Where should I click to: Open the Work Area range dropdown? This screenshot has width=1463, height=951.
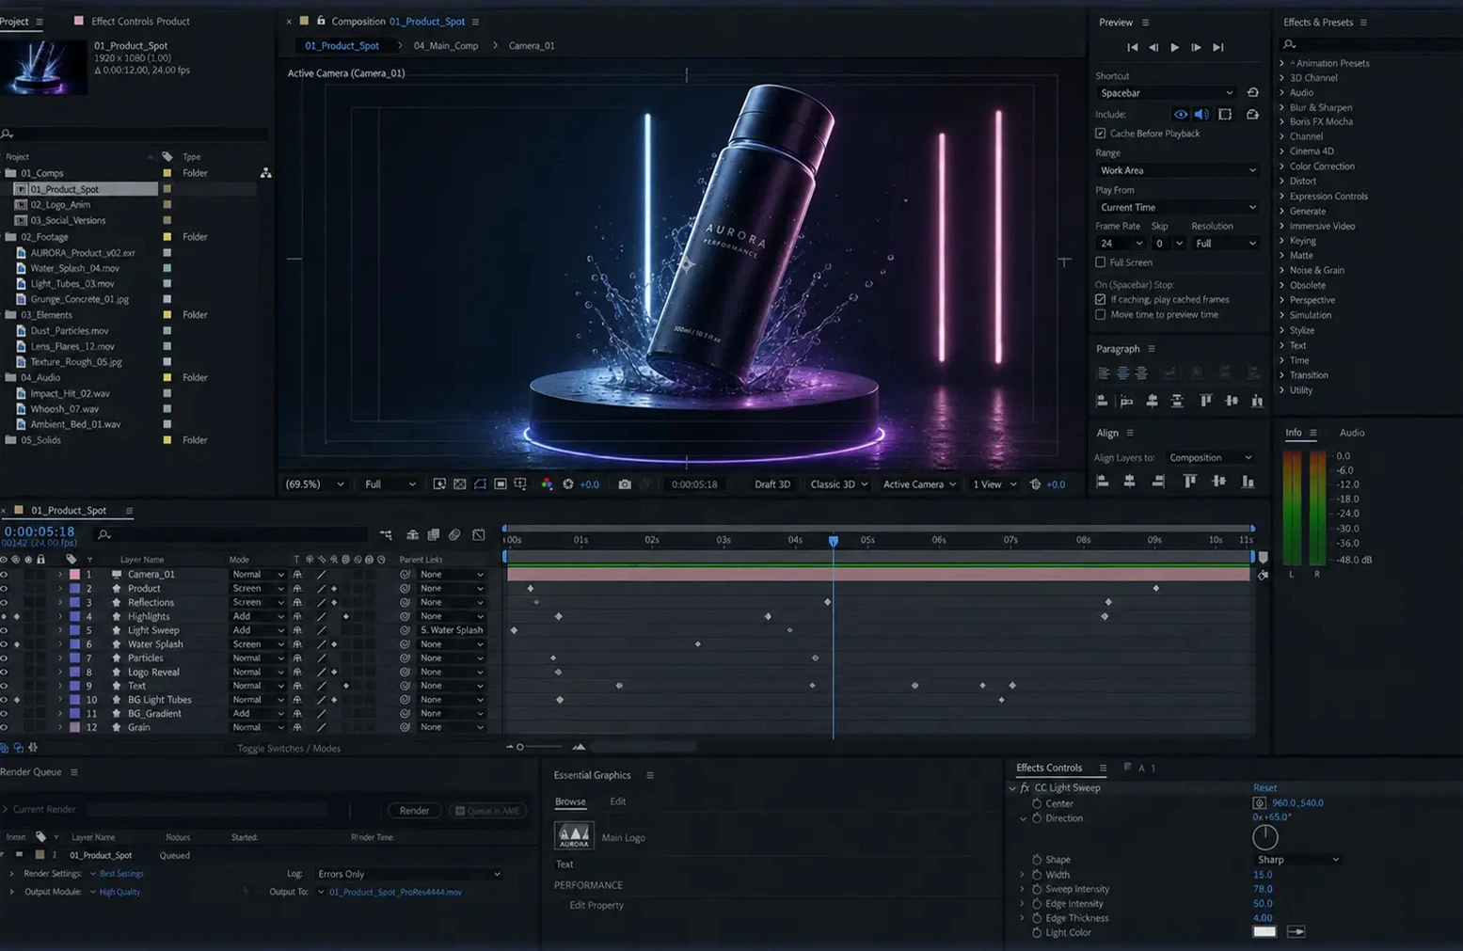coord(1177,170)
